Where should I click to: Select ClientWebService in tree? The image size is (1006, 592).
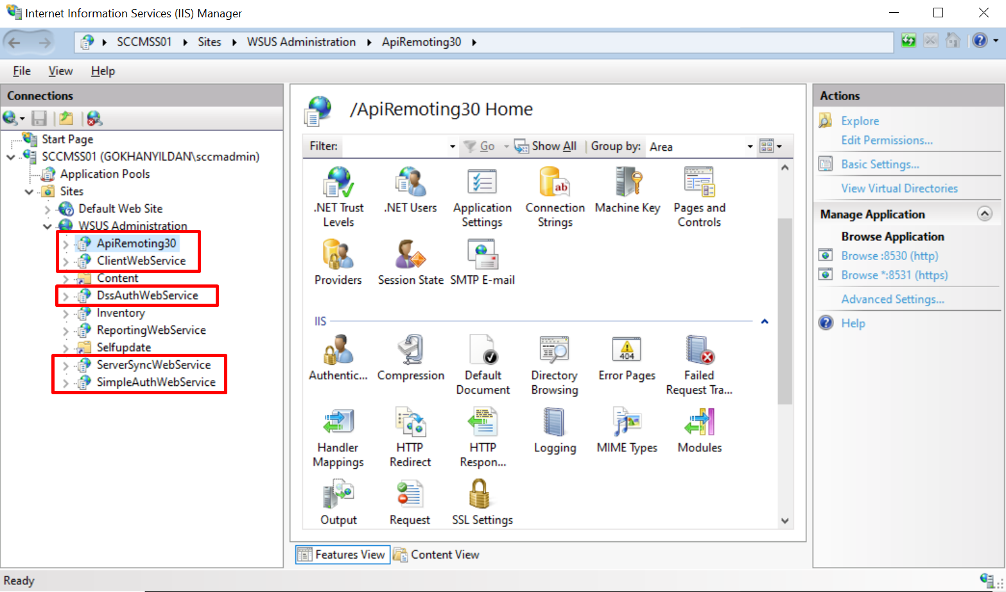[x=141, y=261]
